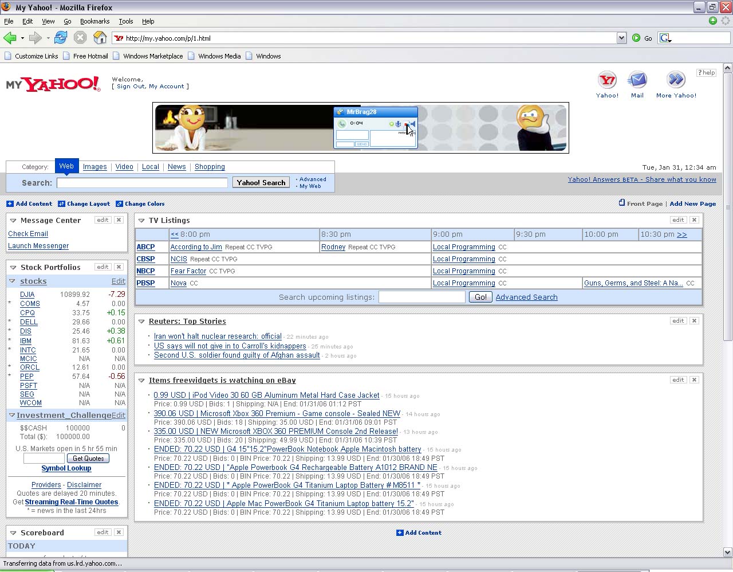This screenshot has width=733, height=572.
Task: Remove the TV Listings module
Action: coord(694,220)
